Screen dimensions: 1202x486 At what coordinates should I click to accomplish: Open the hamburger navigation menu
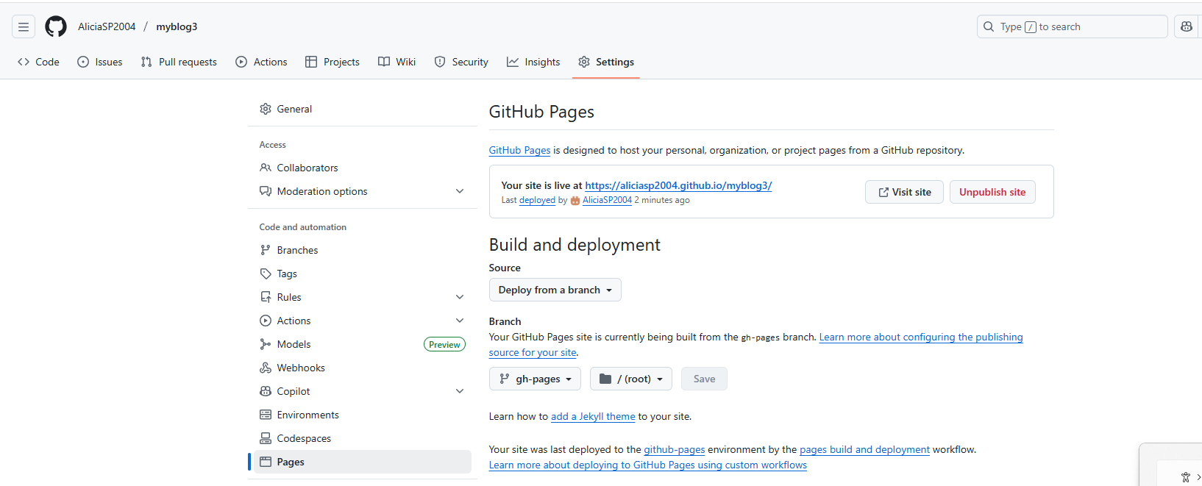(x=24, y=27)
